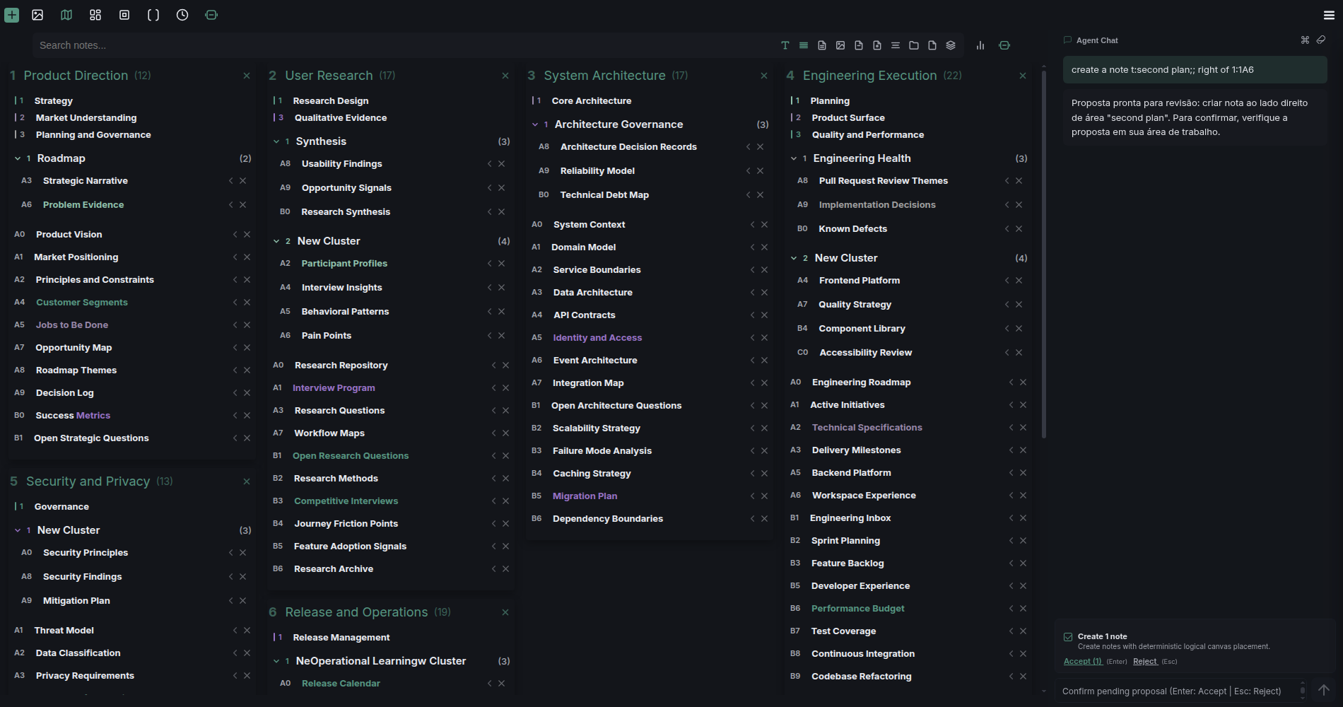1343x707 pixels.
Task: Click the command-key icon in Agent Chat
Action: tap(1305, 40)
